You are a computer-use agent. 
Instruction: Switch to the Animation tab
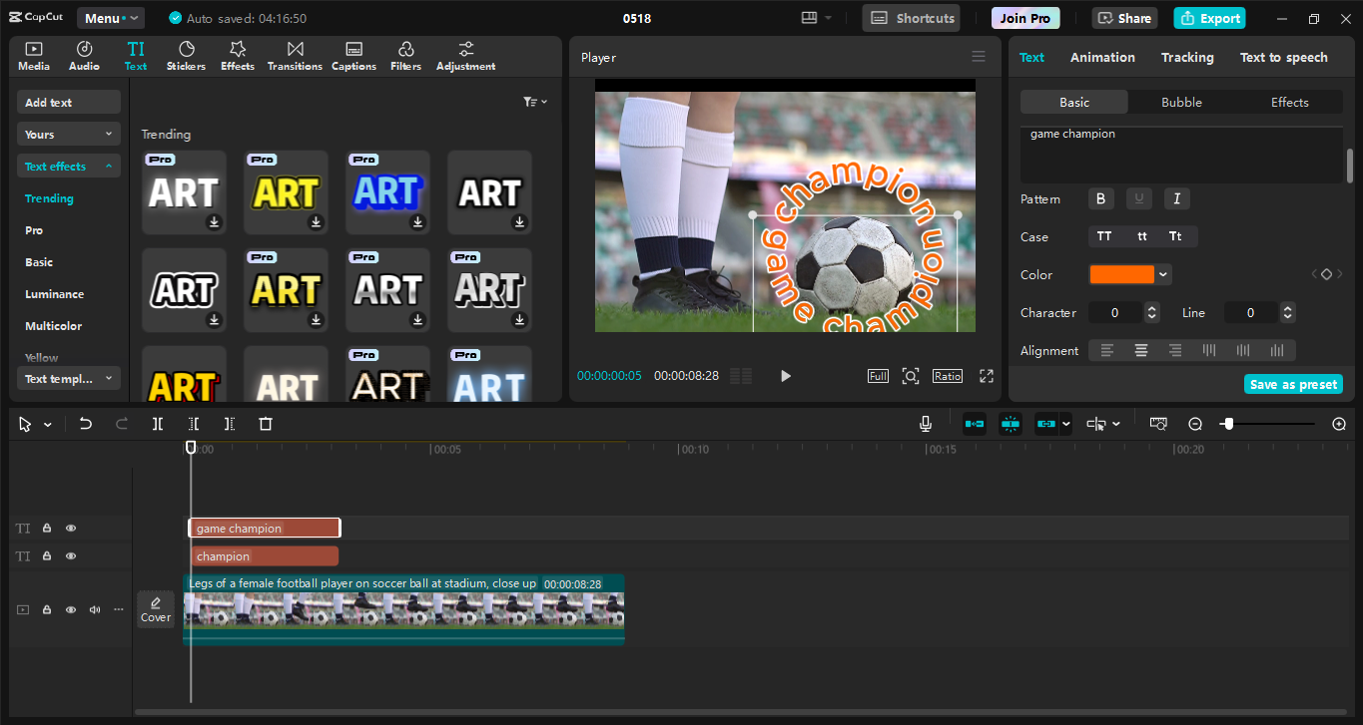pos(1102,57)
